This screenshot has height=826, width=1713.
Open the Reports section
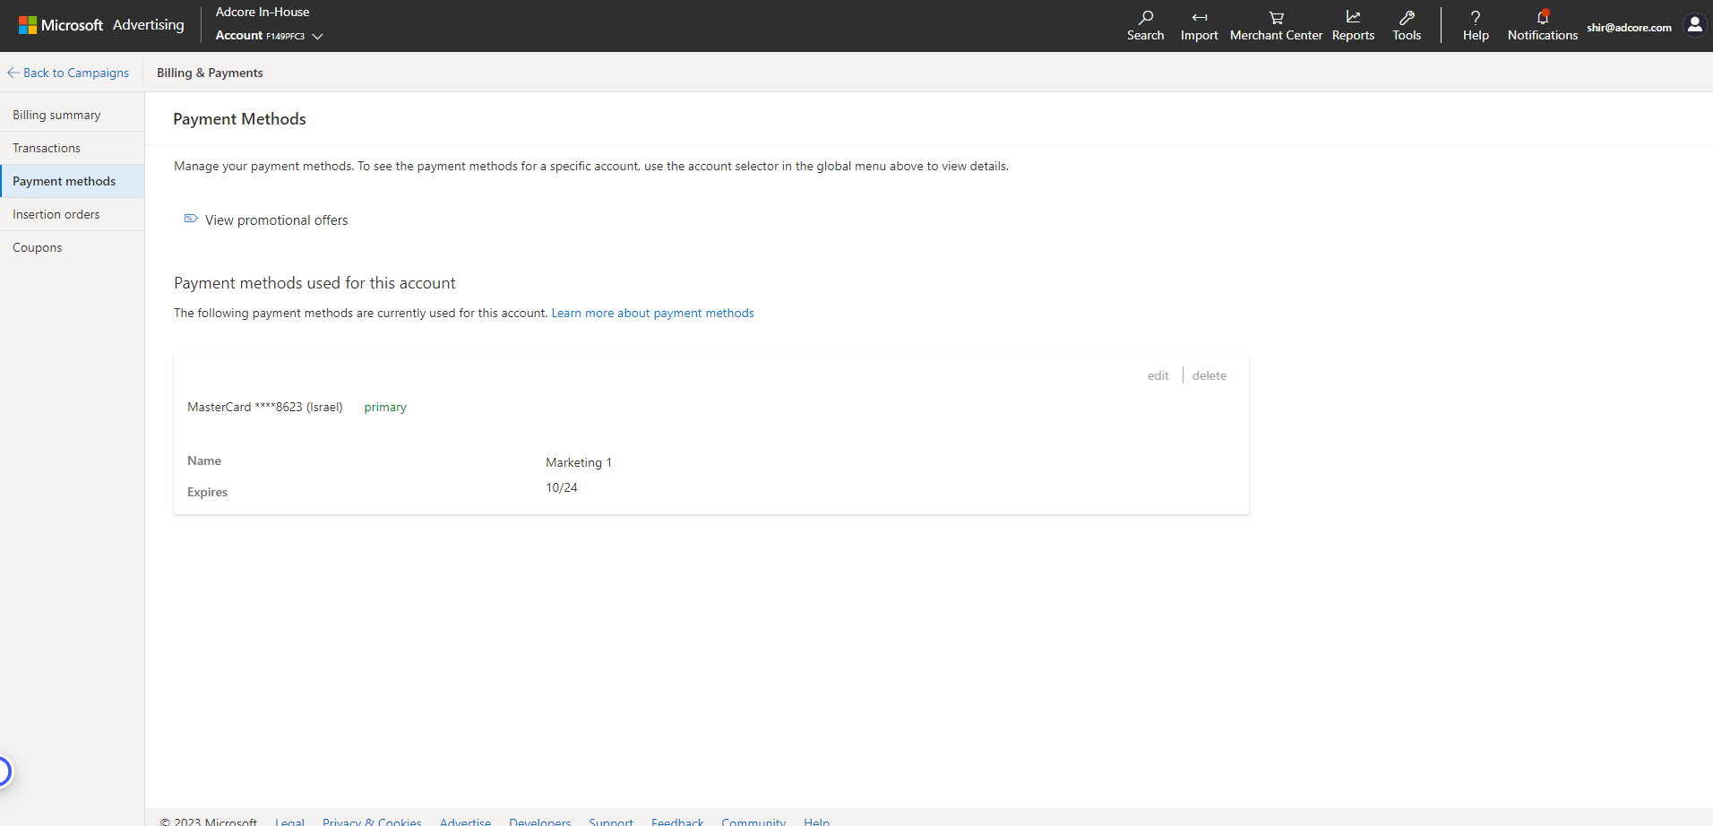tap(1353, 25)
